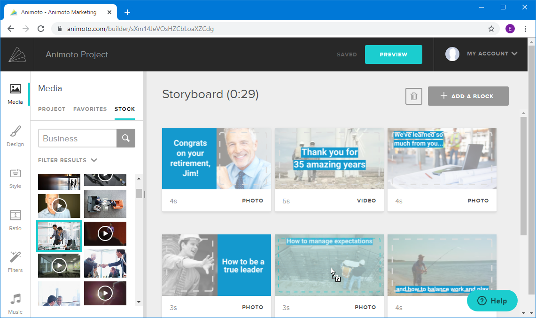
Task: Expand the Filter Results dropdown
Action: 67,160
